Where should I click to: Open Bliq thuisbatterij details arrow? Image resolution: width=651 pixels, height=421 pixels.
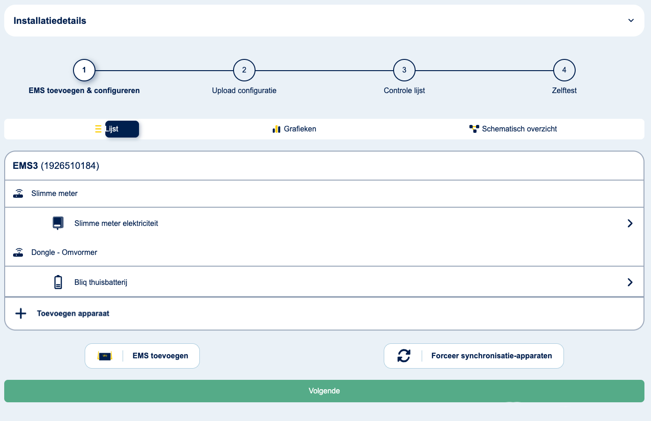(630, 282)
